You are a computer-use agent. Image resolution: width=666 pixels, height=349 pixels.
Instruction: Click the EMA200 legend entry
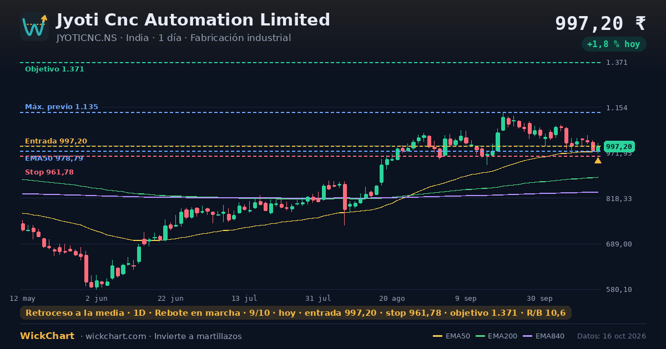point(496,336)
